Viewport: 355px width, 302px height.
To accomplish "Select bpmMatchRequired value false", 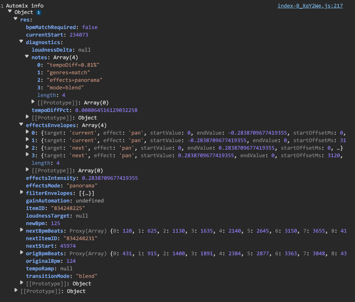I will 90,28.
